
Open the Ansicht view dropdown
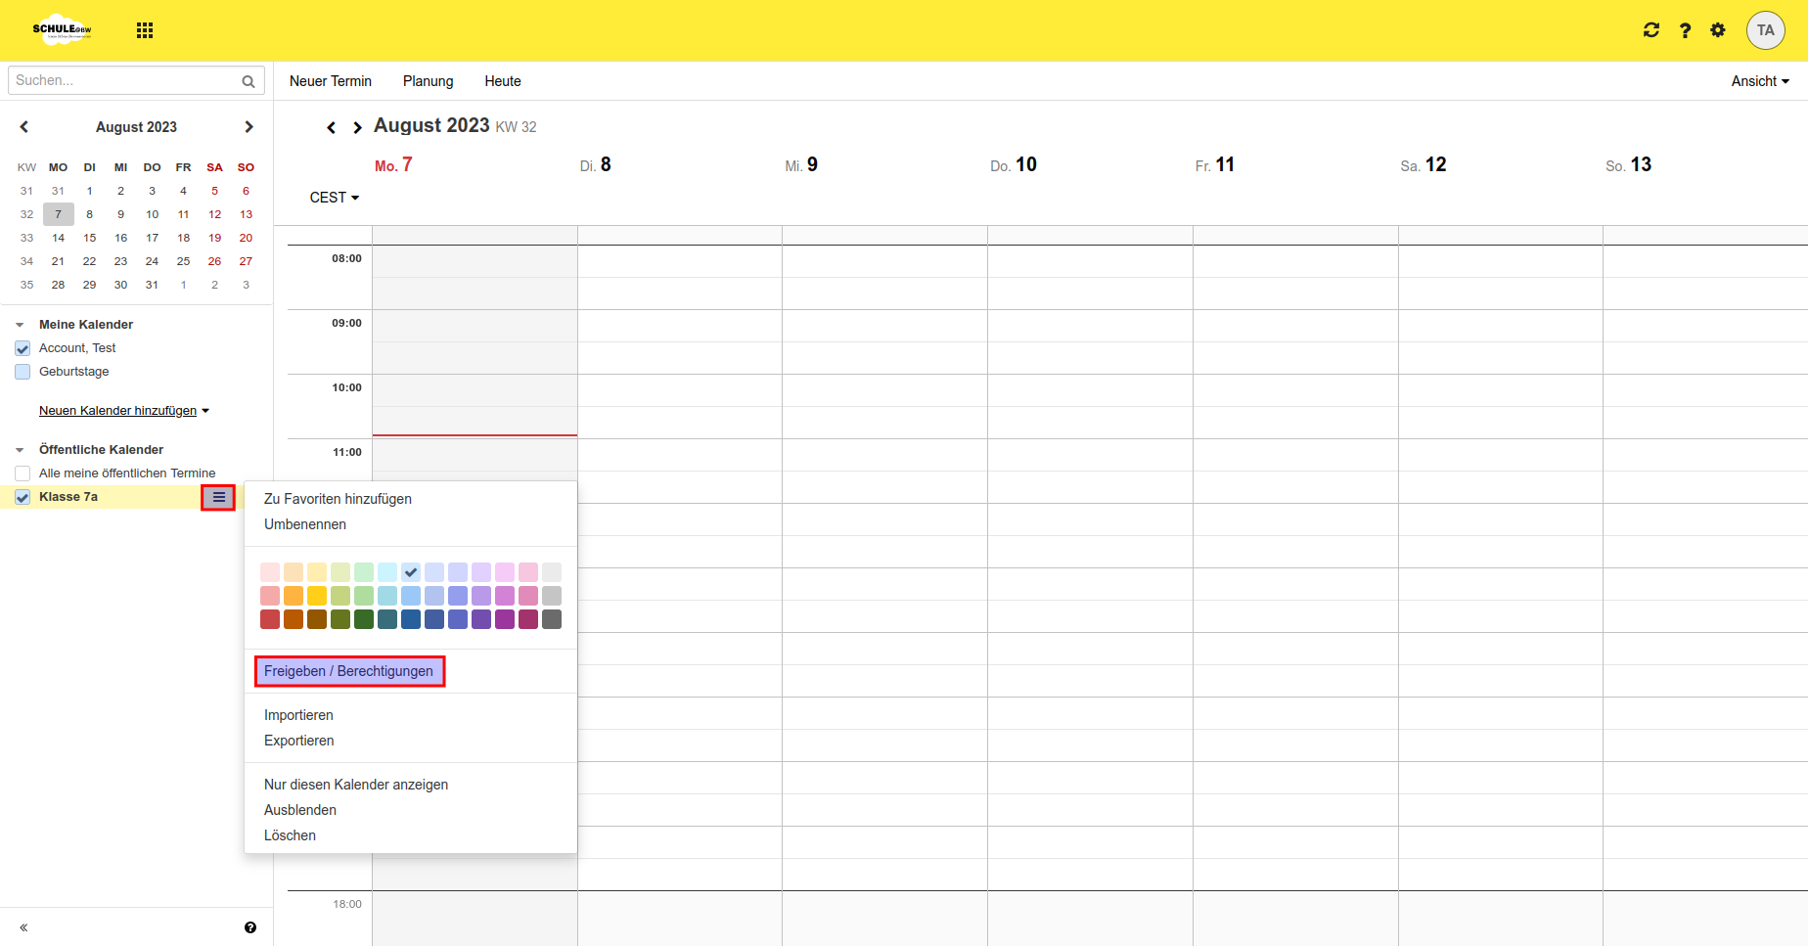click(1759, 81)
